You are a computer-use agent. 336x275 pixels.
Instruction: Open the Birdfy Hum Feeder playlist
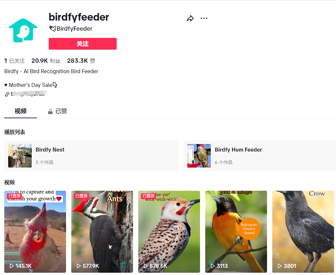coord(260,156)
